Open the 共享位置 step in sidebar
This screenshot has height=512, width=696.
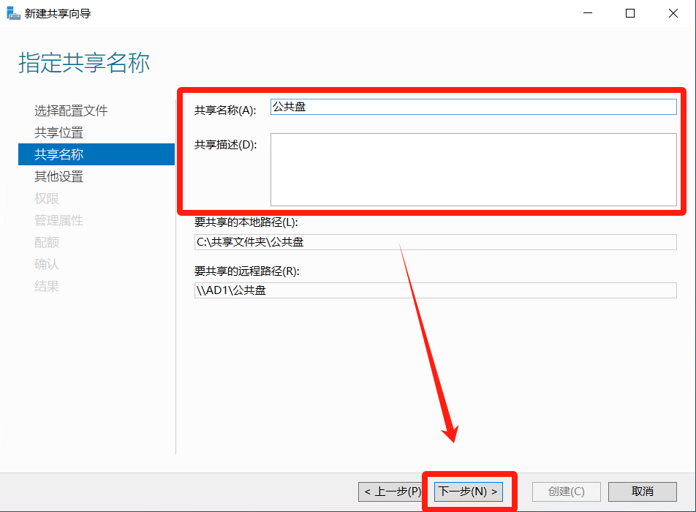point(58,133)
